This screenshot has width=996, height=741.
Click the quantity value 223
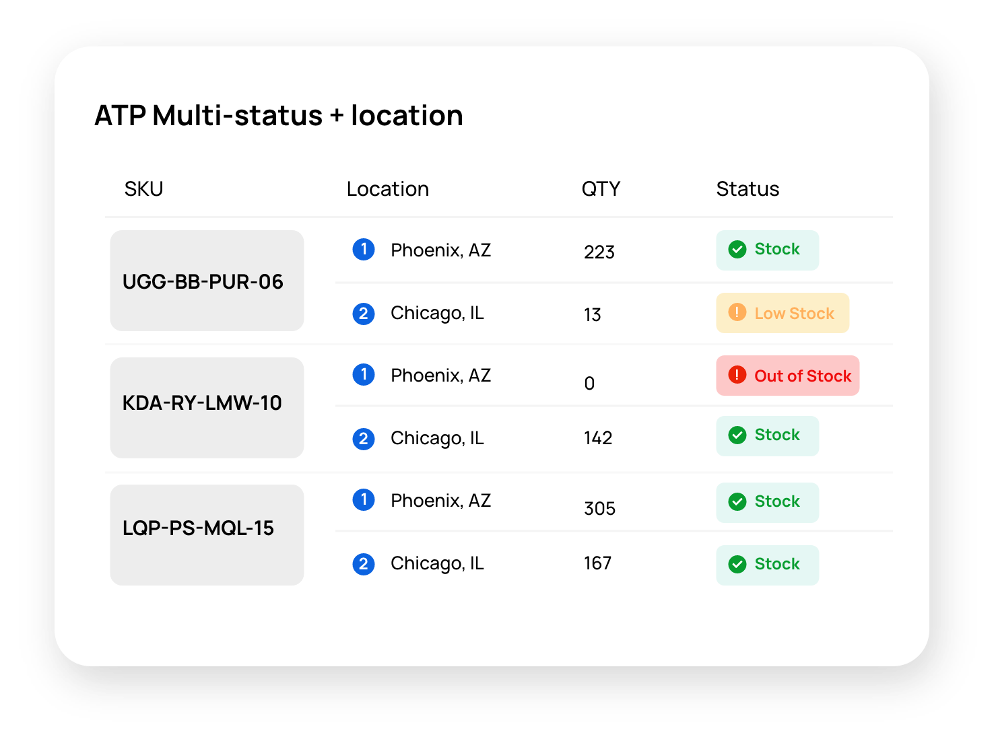point(599,252)
